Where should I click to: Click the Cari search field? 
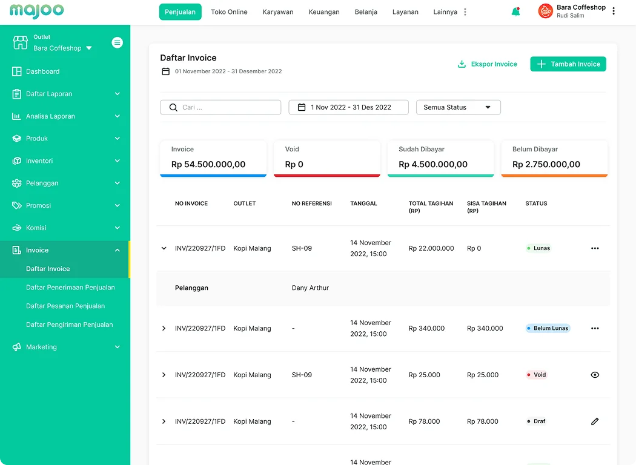coord(220,107)
